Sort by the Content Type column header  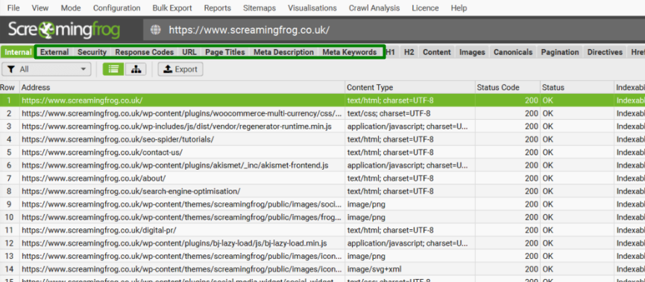(409, 88)
